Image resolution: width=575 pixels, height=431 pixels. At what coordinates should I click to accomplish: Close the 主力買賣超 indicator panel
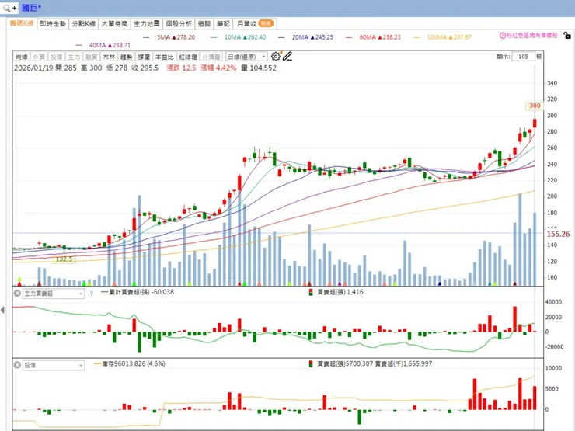17,294
